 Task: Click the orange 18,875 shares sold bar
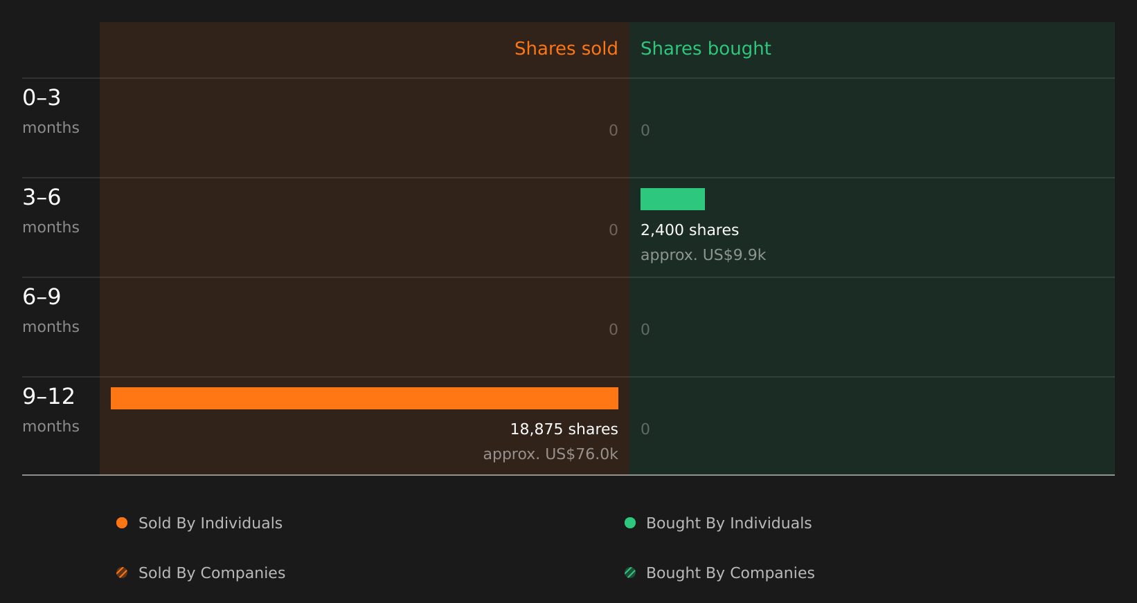[364, 398]
